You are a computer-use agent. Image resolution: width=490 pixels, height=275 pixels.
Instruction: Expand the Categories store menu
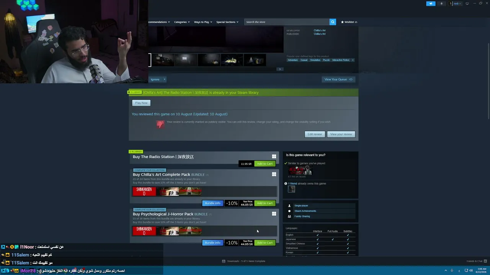point(182,22)
